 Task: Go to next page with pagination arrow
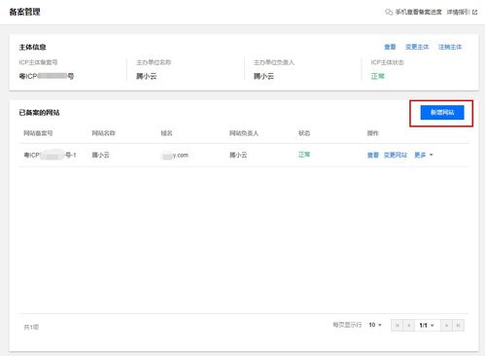point(446,325)
